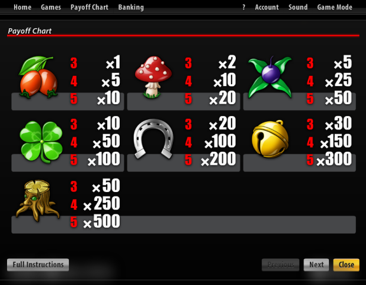This screenshot has height=285, width=366.
Task: Select the tree stump creature icon
Action: click(38, 201)
